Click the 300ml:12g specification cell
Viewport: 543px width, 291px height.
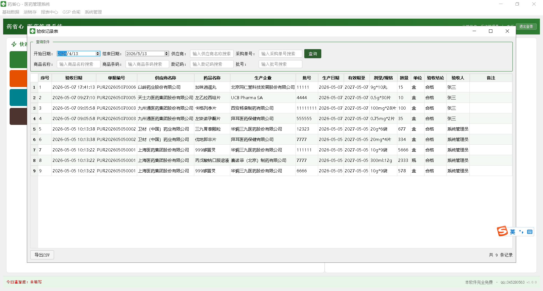point(383,160)
